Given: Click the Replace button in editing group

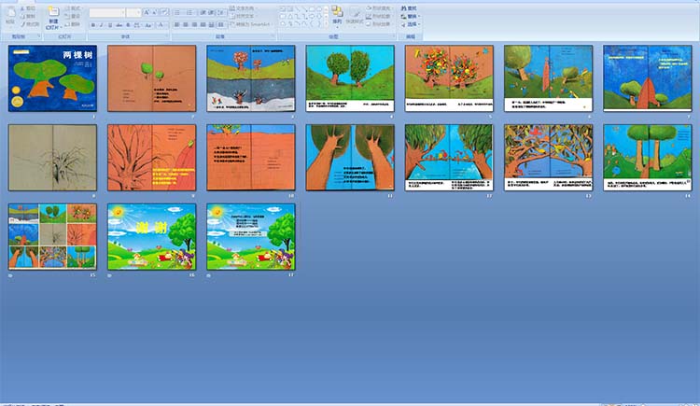Looking at the screenshot, I should coord(411,16).
